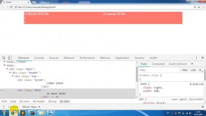Close the What's New drawer tab

coord(39,107)
